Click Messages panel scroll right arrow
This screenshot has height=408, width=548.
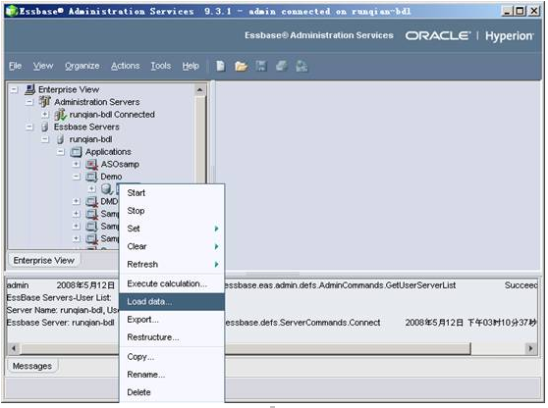click(531, 348)
